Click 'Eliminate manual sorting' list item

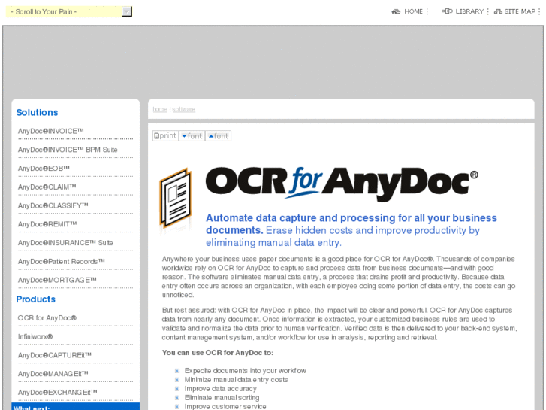click(222, 398)
